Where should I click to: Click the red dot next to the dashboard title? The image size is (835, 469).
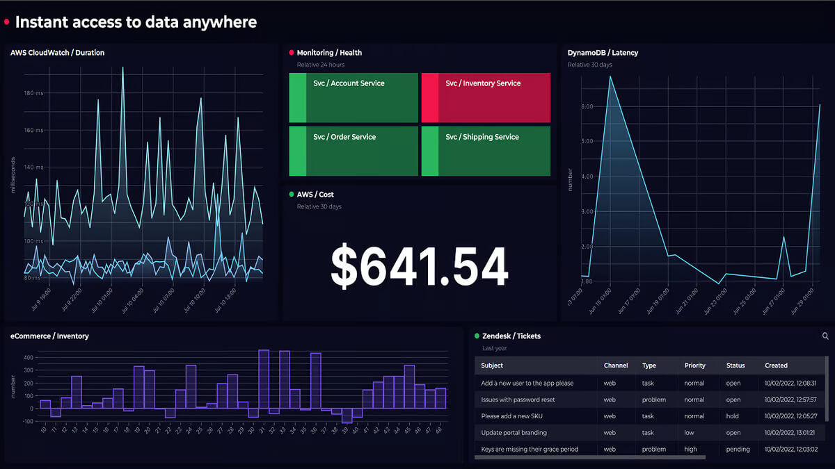click(7, 22)
